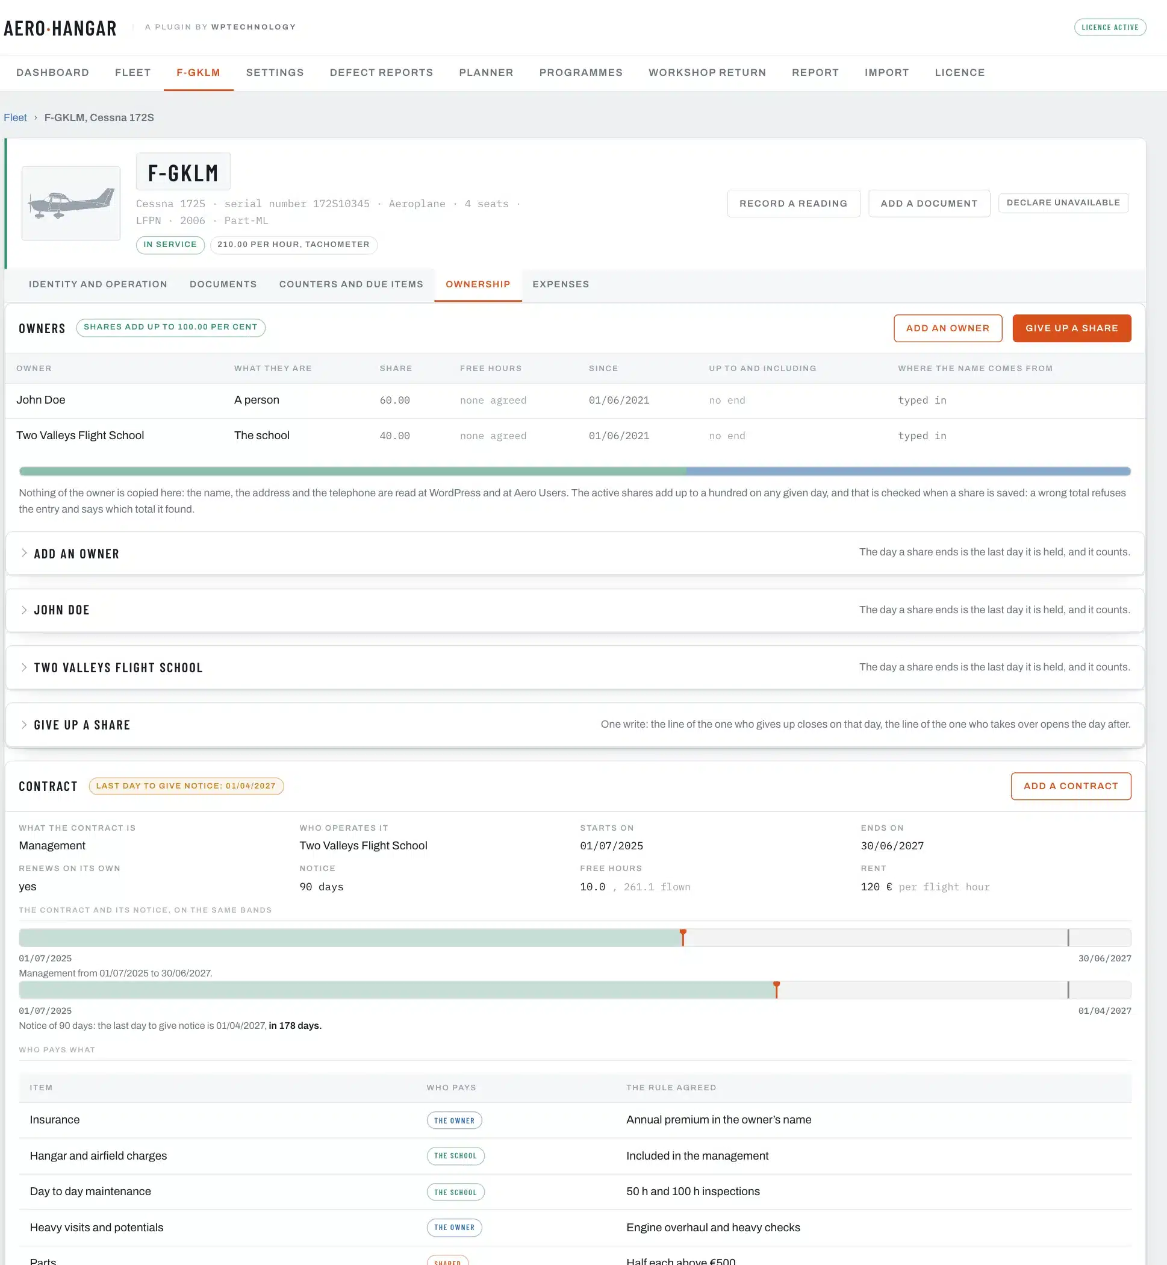Expand the Add an Owner section

(574, 553)
